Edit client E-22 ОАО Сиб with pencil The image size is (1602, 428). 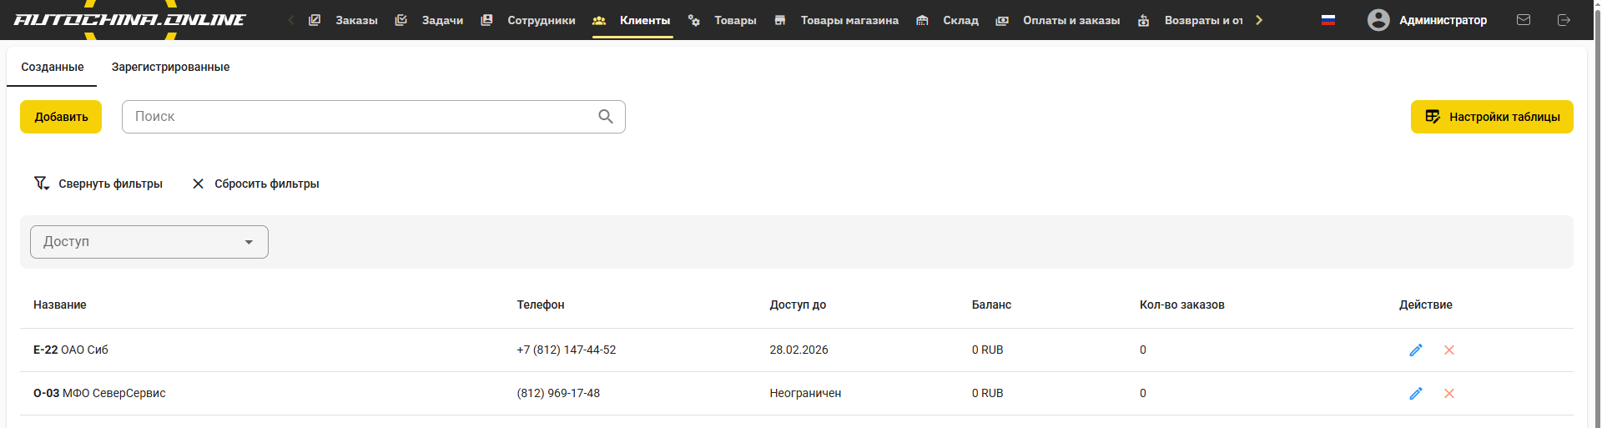click(1416, 350)
